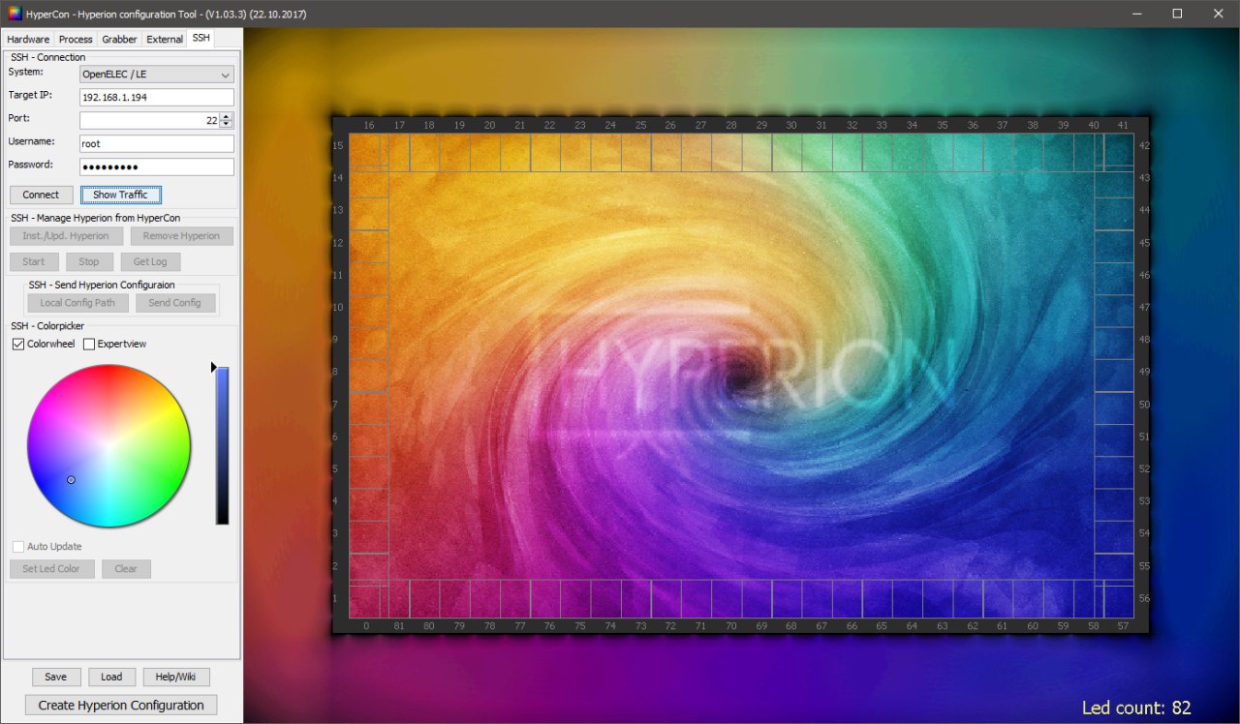Click the Target IP input field

(157, 98)
